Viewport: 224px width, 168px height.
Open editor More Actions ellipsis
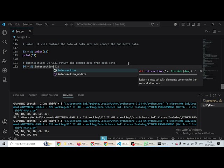[219, 31]
